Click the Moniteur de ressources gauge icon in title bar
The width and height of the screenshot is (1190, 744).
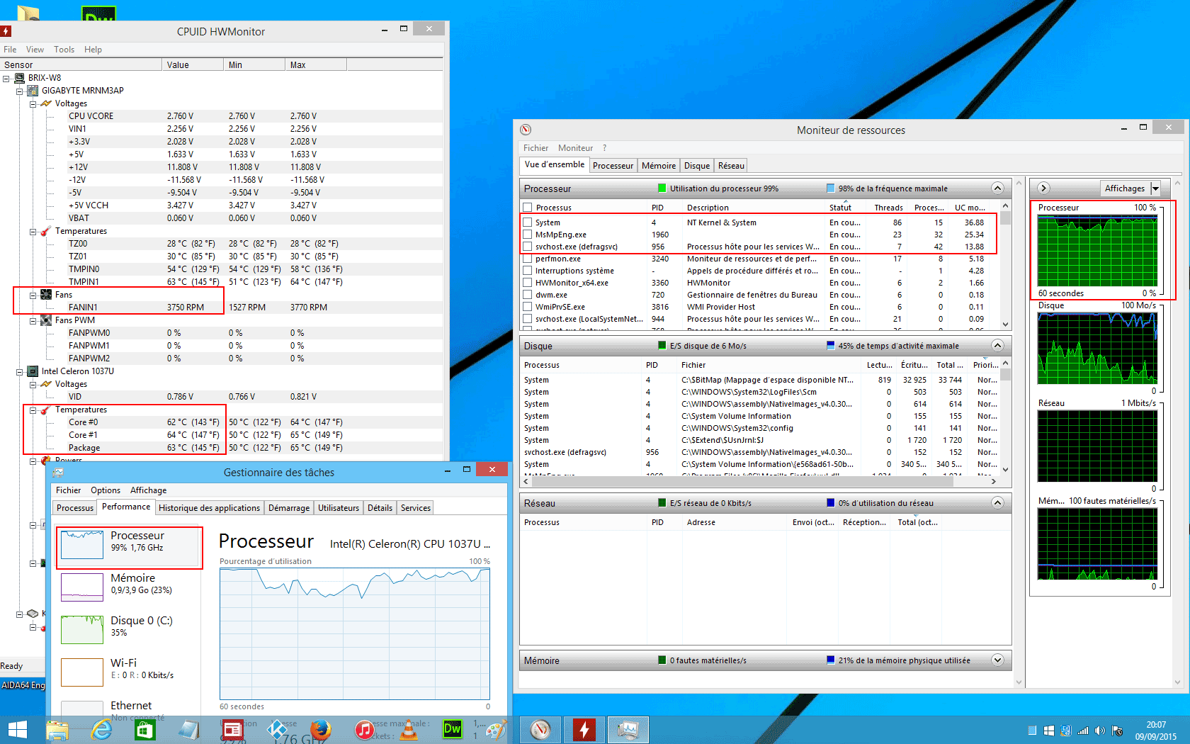[526, 130]
